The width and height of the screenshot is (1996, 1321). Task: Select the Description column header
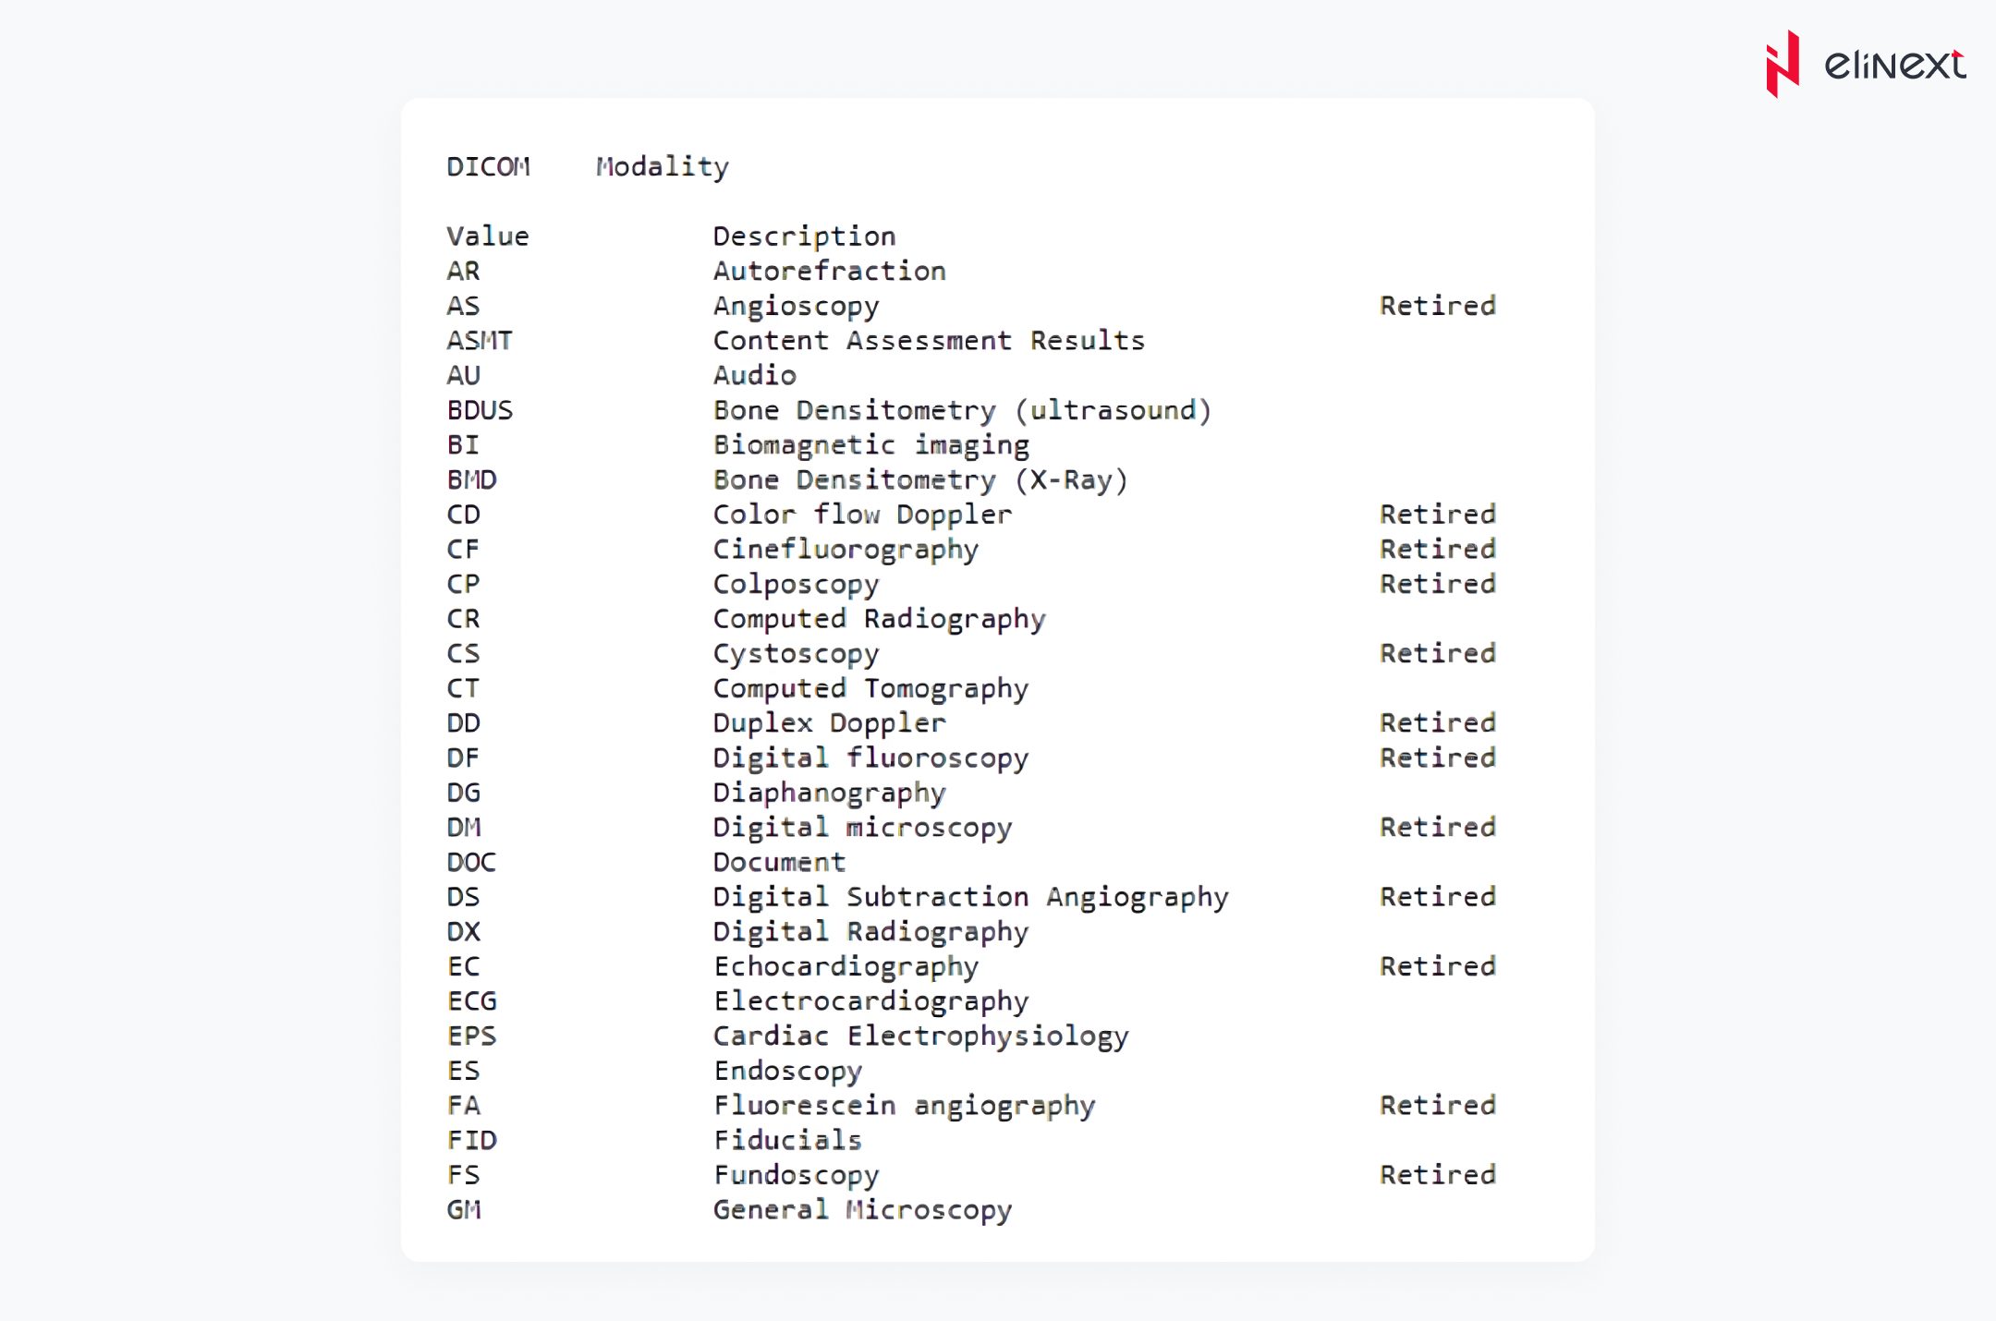tap(804, 236)
